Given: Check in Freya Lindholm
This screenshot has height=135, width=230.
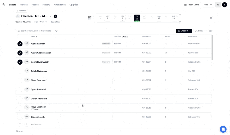Looking at the screenshot, I should tap(20, 108).
